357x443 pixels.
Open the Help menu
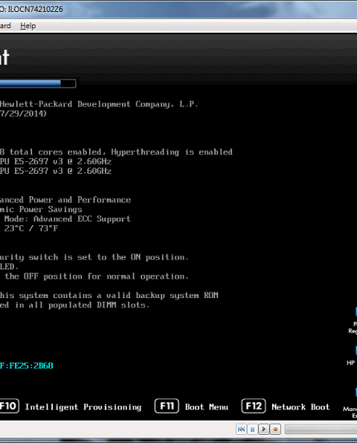pyautogui.click(x=28, y=26)
